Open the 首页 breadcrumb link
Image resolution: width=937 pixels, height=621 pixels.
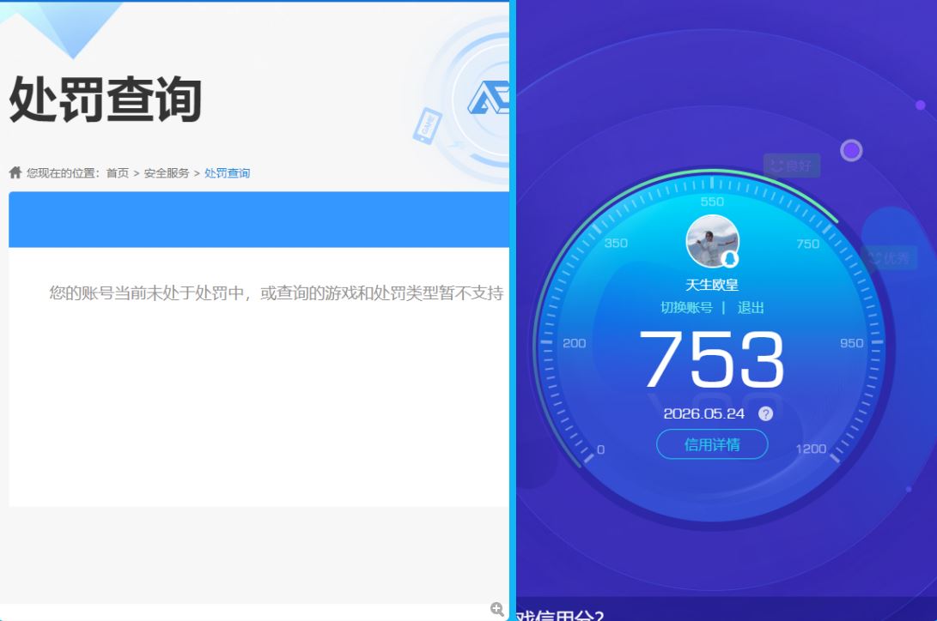118,173
